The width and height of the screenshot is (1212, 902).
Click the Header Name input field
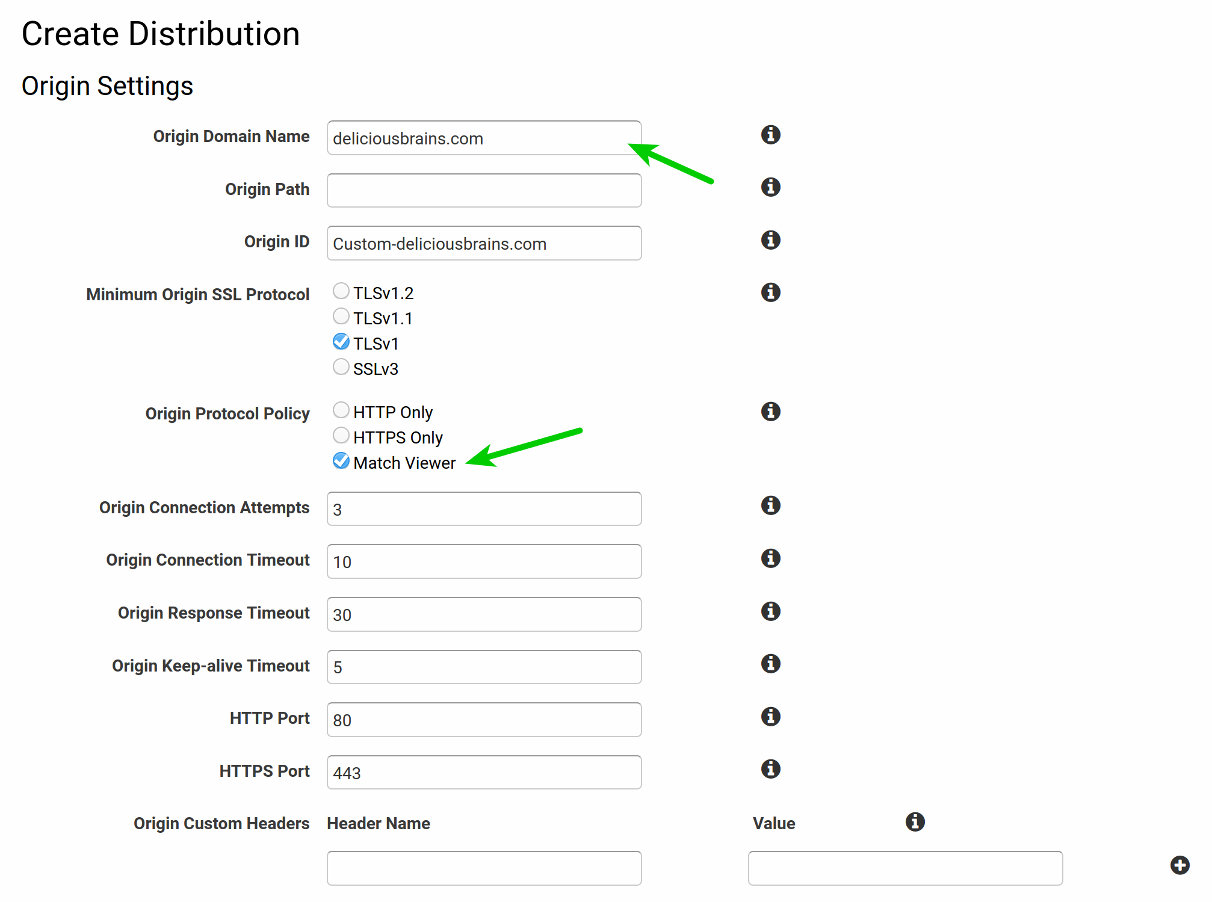click(x=484, y=868)
